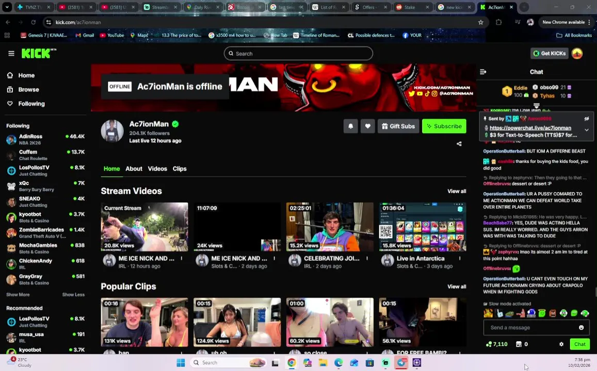Open Microsoft Edge from taskbar
Viewport: 597px width, 371px height.
tap(338, 363)
